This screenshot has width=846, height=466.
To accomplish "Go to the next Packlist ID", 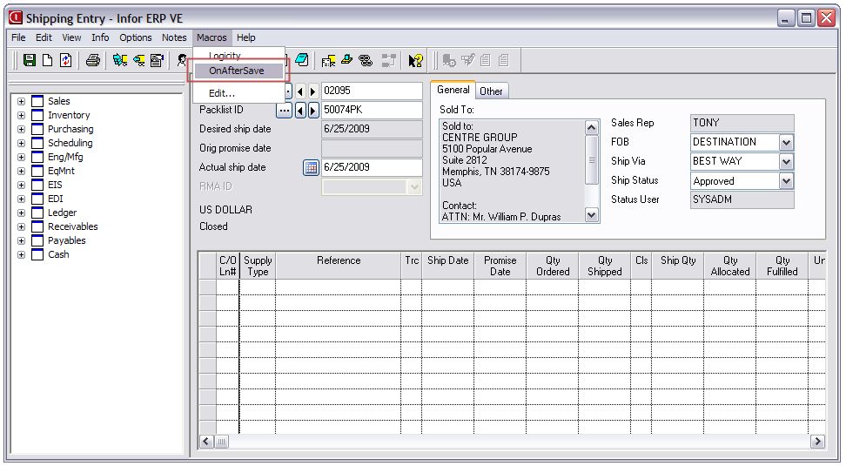I will click(x=313, y=111).
